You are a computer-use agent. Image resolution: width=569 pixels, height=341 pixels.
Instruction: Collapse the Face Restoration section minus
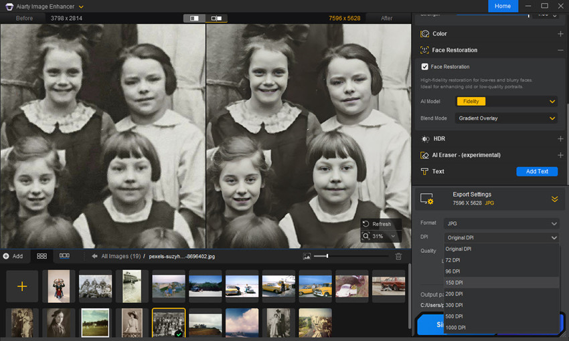560,50
